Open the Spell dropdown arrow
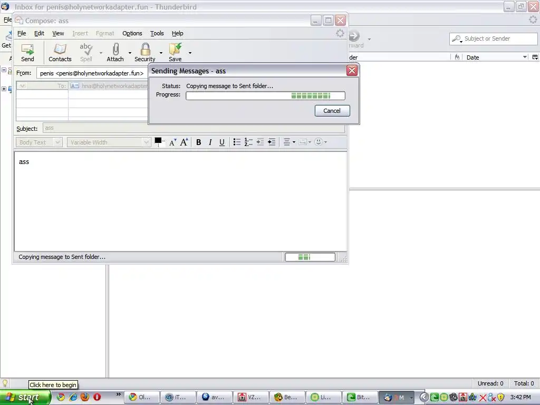This screenshot has height=405, width=540. coord(101,53)
